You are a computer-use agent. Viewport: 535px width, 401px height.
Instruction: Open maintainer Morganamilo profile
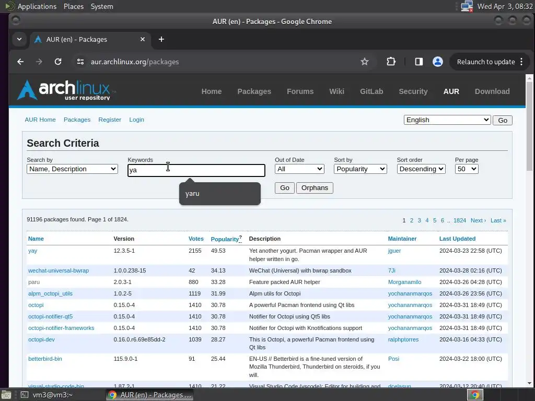click(x=405, y=282)
